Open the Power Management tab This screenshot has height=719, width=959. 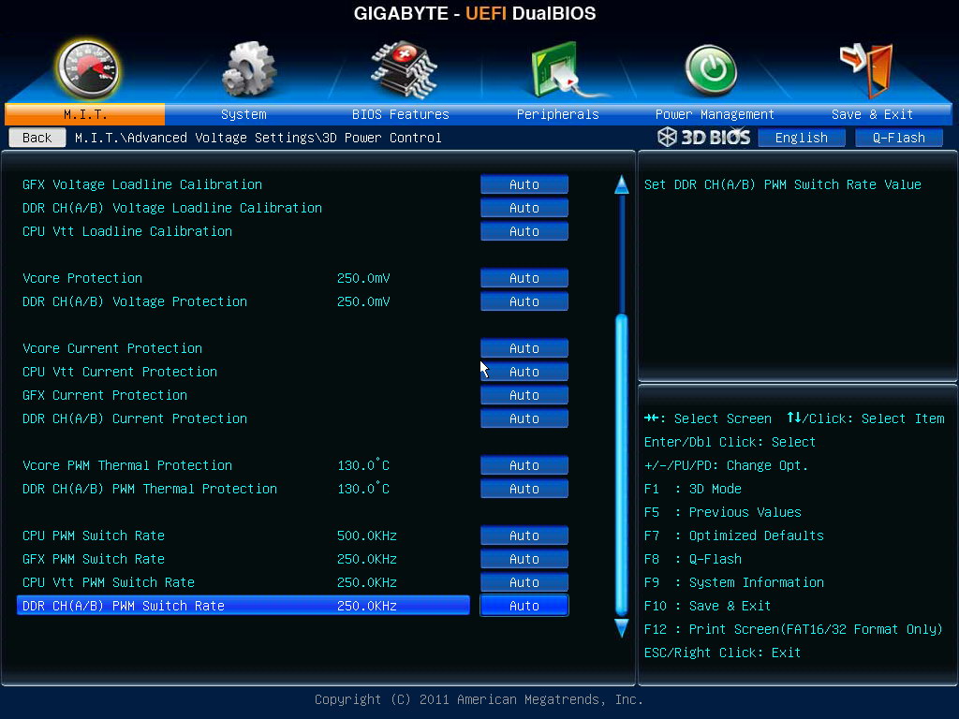[x=715, y=114]
